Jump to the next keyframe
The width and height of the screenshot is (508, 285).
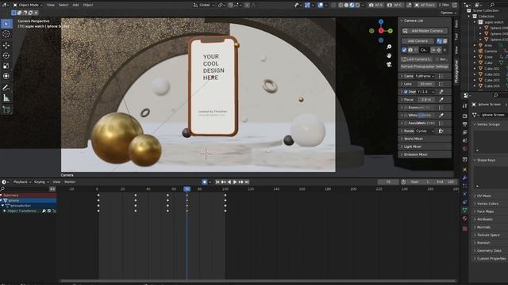tap(241, 182)
